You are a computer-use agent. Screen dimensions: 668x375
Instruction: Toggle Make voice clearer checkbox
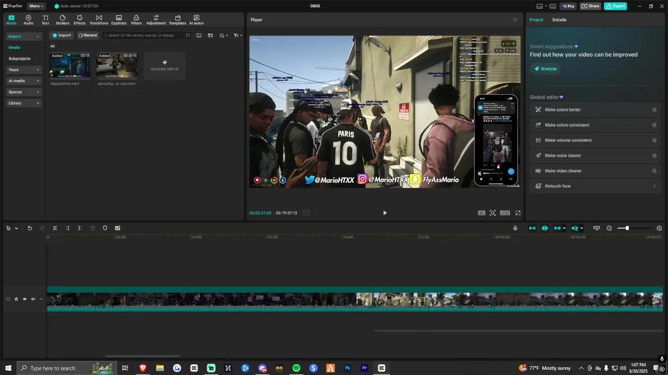tap(654, 156)
